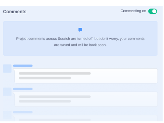Open the second placeholder username bar
The height and width of the screenshot is (123, 164).
[23, 89]
